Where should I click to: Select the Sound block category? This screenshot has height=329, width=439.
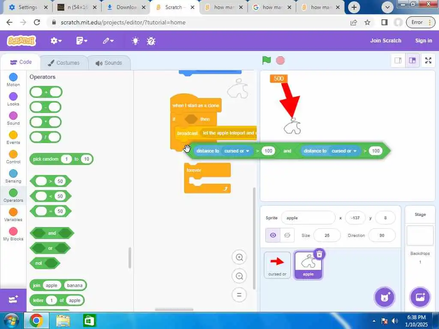click(x=13, y=118)
